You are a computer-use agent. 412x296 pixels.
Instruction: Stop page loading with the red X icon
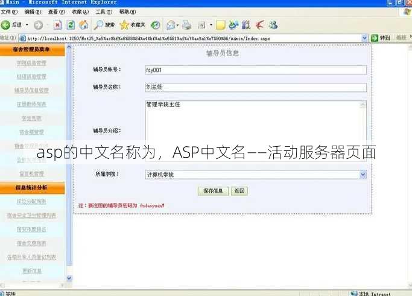(x=57, y=25)
